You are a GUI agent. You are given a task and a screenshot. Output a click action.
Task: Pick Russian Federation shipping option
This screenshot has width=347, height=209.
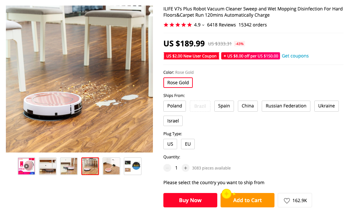[286, 106]
